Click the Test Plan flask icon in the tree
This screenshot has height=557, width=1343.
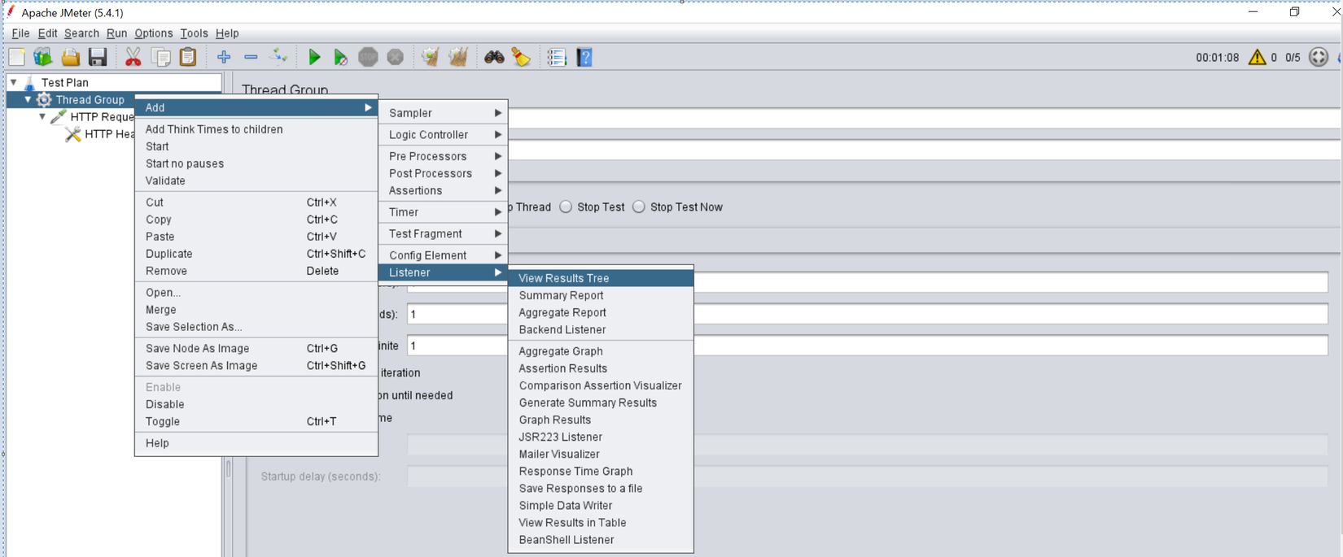pyautogui.click(x=29, y=82)
